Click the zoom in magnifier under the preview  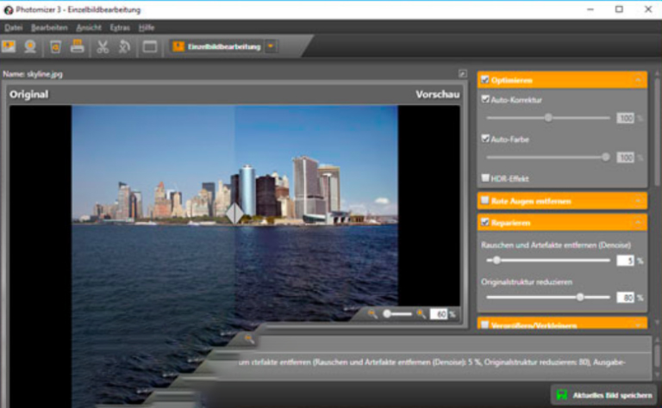click(x=421, y=314)
